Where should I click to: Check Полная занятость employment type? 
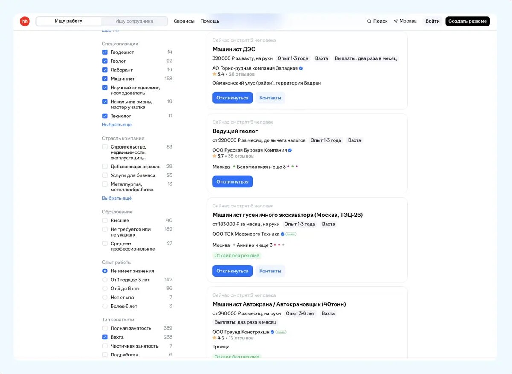(x=105, y=328)
